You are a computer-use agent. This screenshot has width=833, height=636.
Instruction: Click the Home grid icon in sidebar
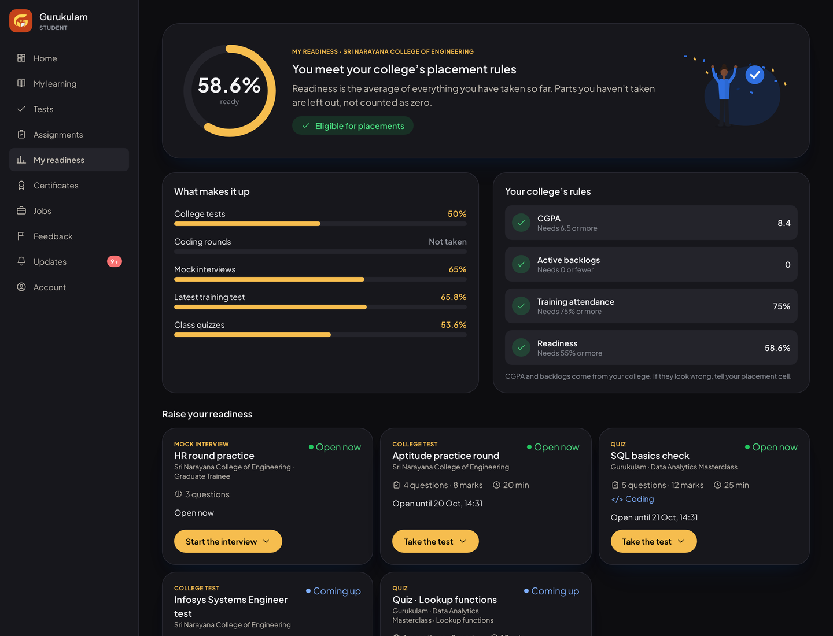click(x=21, y=58)
